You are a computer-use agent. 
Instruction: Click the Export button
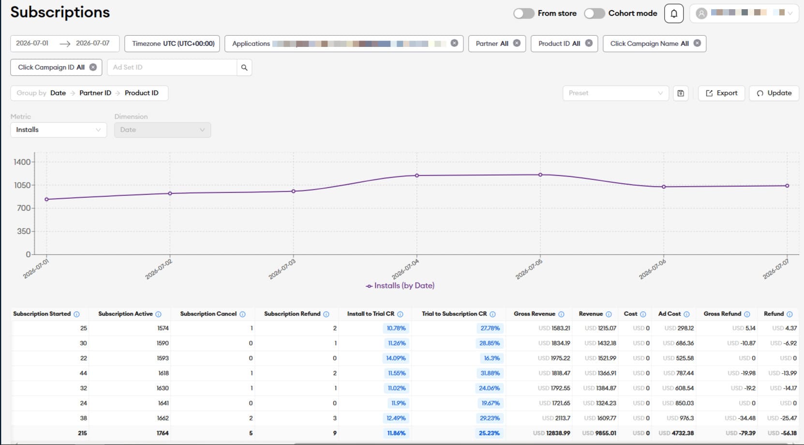pos(721,93)
